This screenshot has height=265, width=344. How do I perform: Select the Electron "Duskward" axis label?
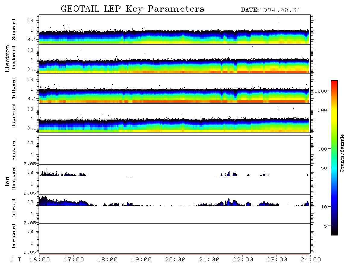[14, 58]
